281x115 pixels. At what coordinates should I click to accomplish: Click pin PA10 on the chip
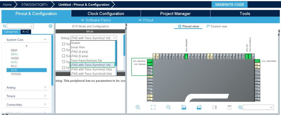point(257,77)
